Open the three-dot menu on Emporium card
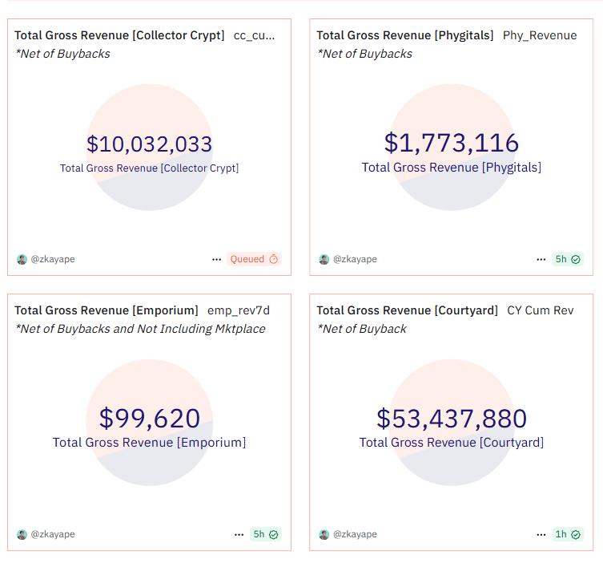The height and width of the screenshot is (563, 603). [x=239, y=534]
